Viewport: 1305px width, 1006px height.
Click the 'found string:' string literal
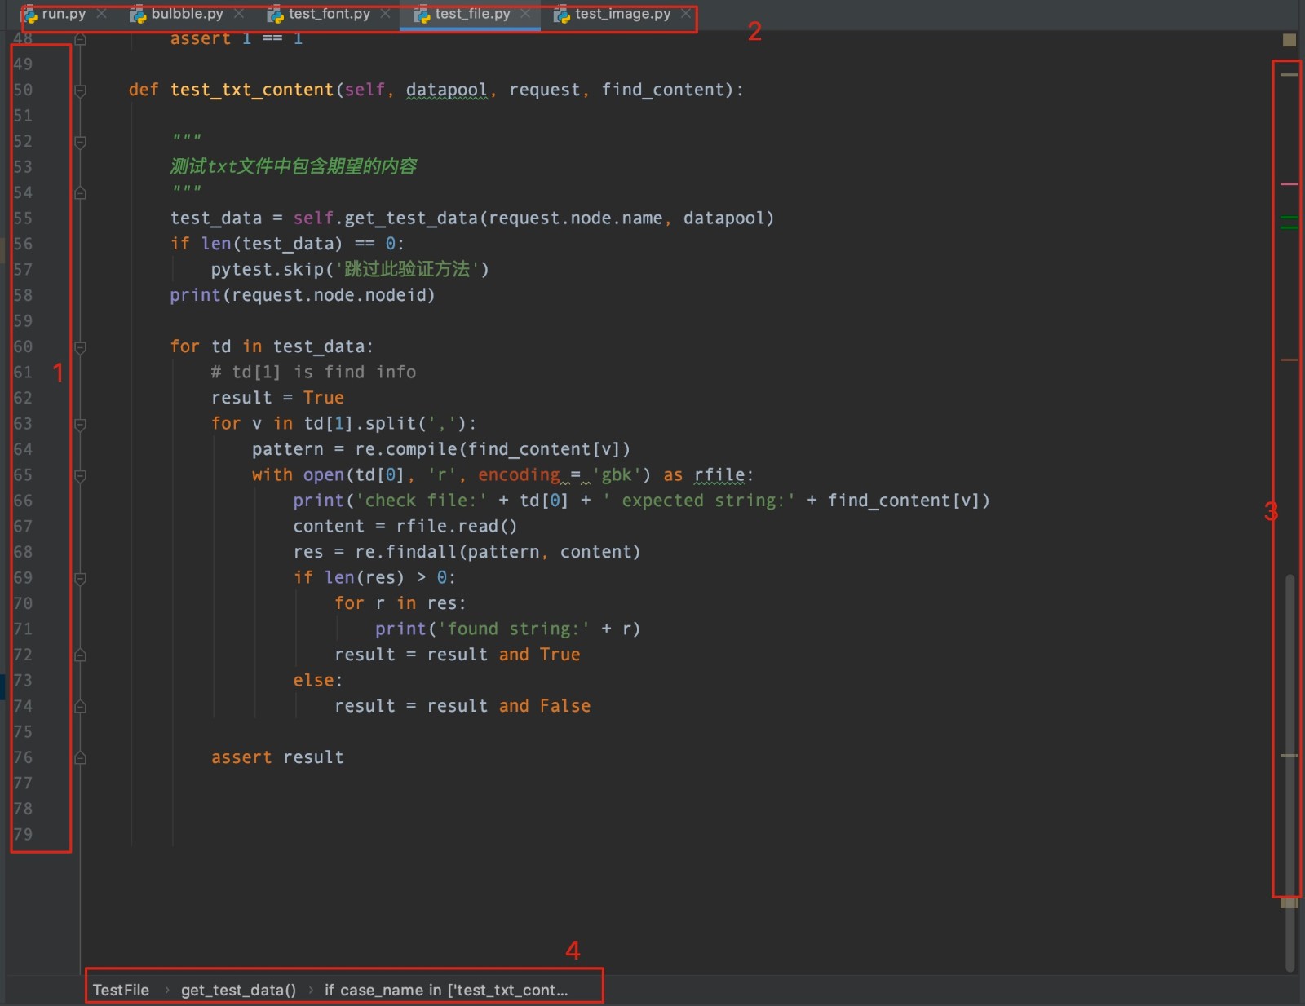tap(513, 629)
